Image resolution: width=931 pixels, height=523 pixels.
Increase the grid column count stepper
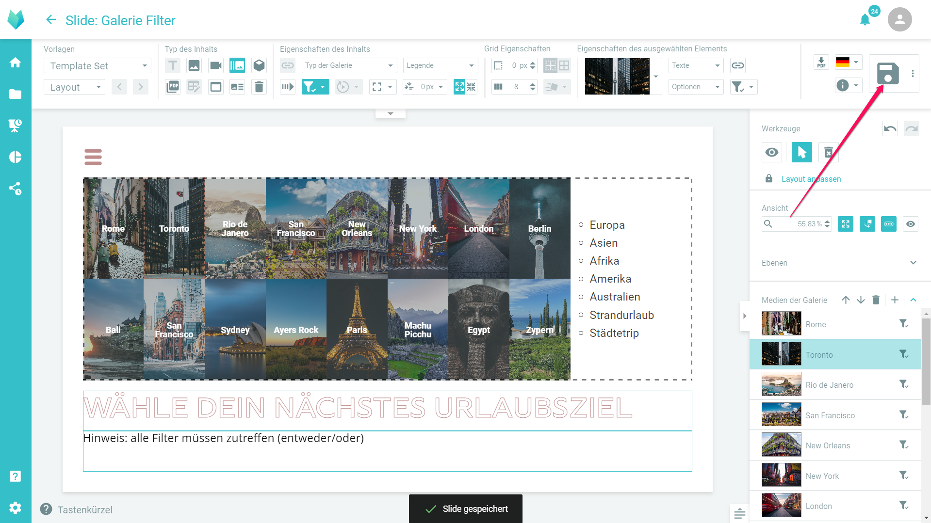[x=533, y=84]
